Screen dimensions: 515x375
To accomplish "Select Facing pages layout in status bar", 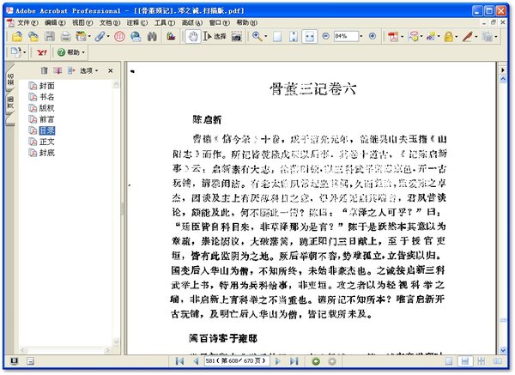I will click(497, 361).
